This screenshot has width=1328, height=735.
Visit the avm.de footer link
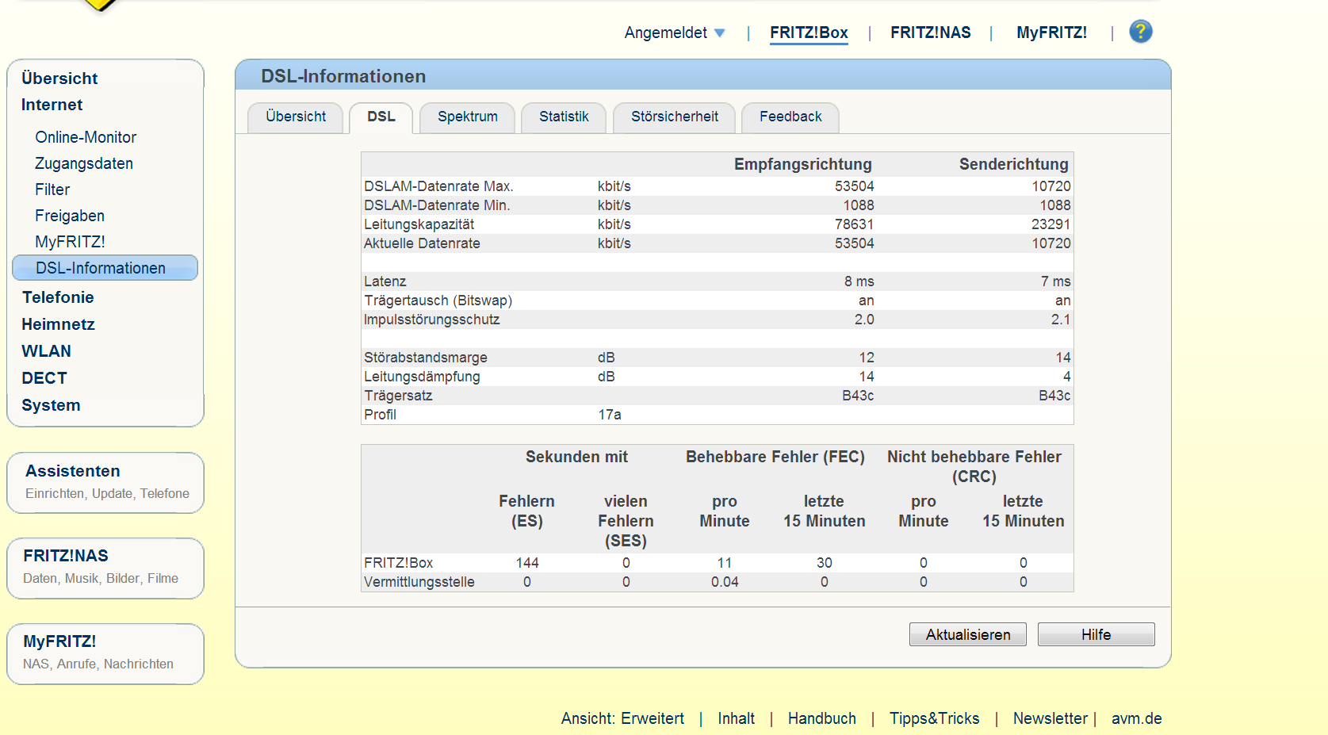[x=1137, y=718]
